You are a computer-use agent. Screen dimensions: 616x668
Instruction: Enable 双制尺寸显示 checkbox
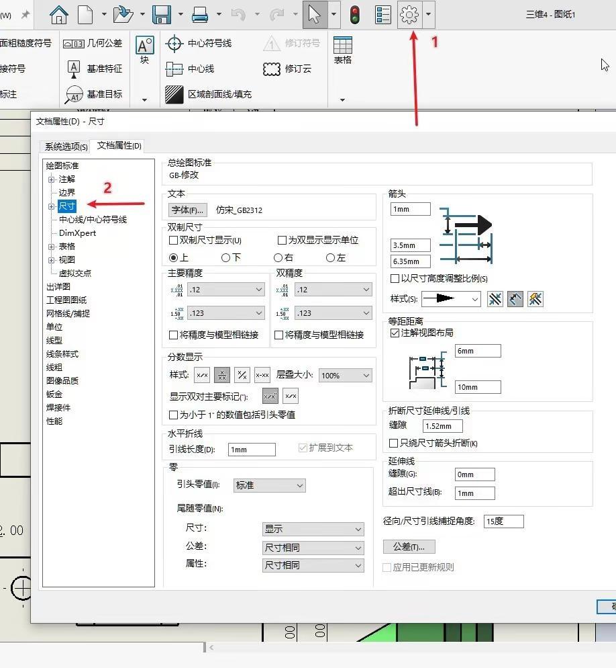pos(173,241)
